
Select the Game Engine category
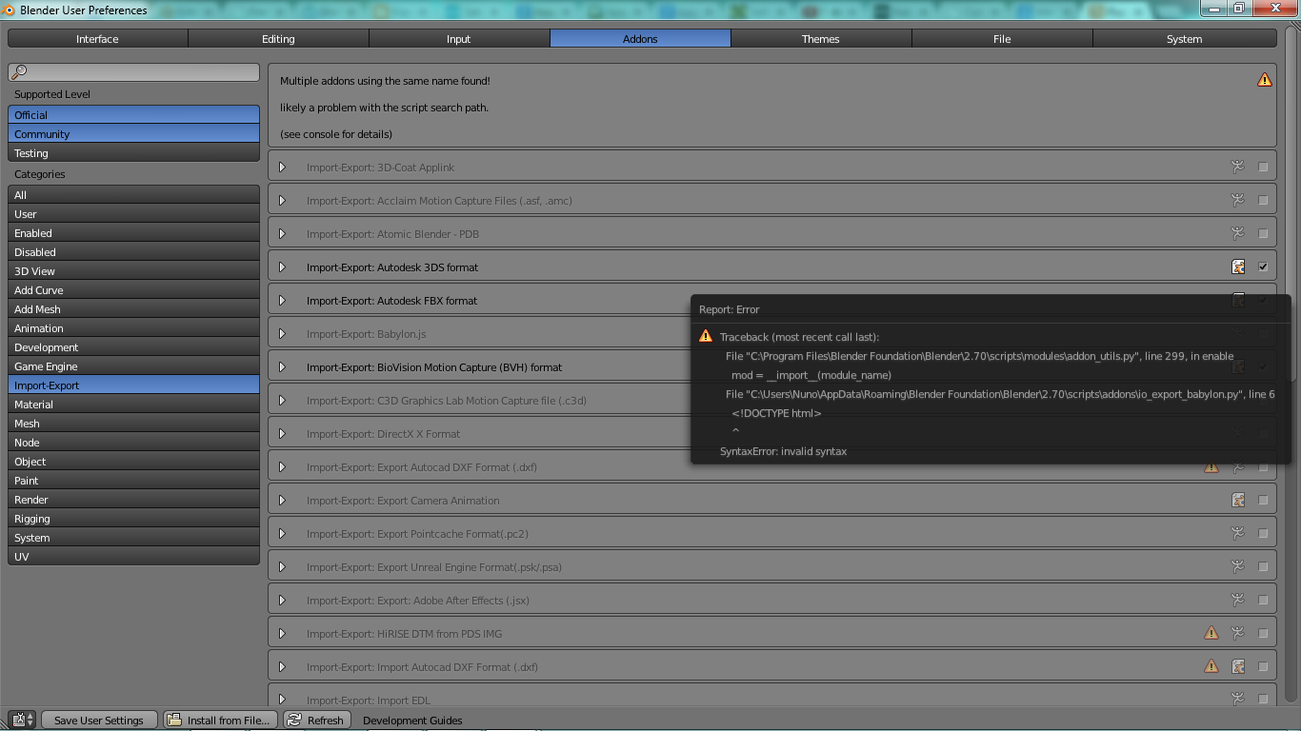click(133, 366)
